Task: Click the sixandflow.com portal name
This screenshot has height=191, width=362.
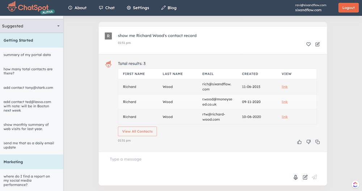Action: pos(308,10)
